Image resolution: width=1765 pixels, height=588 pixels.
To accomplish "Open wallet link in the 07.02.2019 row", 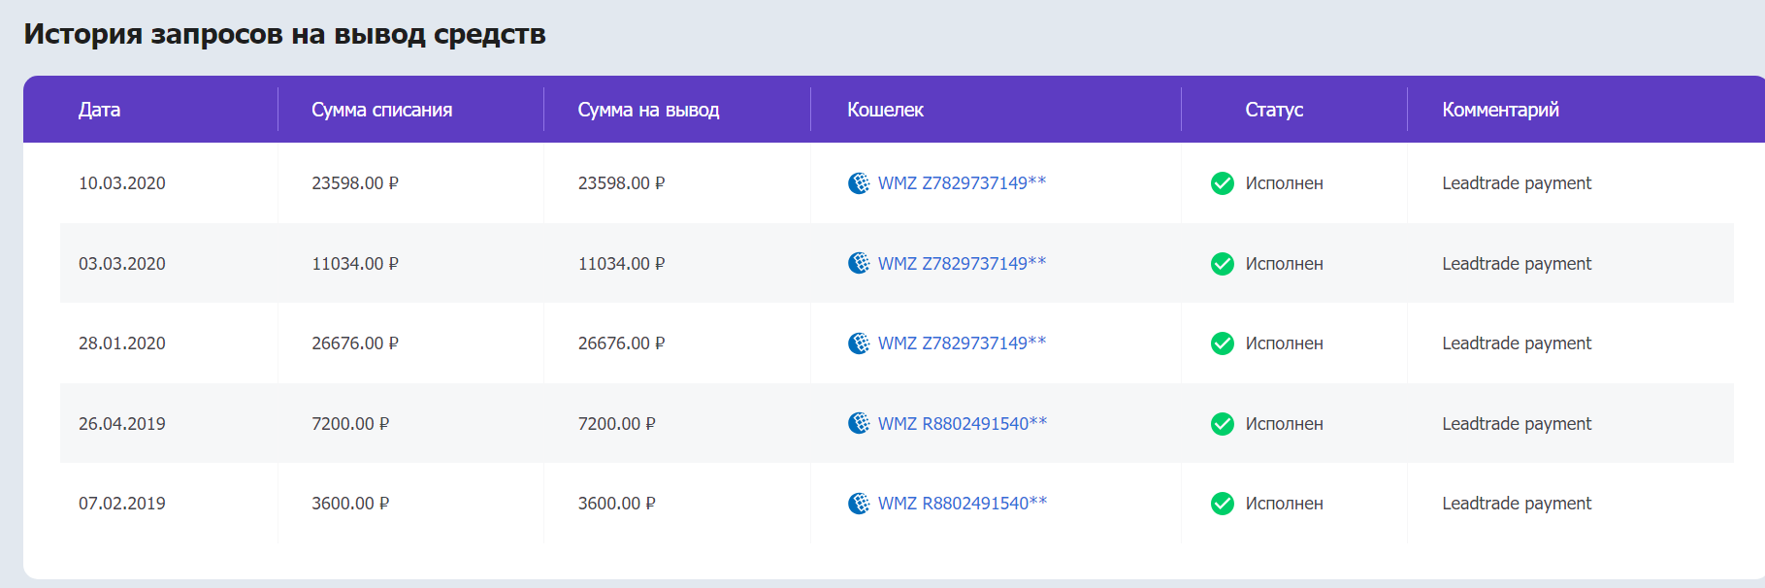I will click(x=963, y=504).
